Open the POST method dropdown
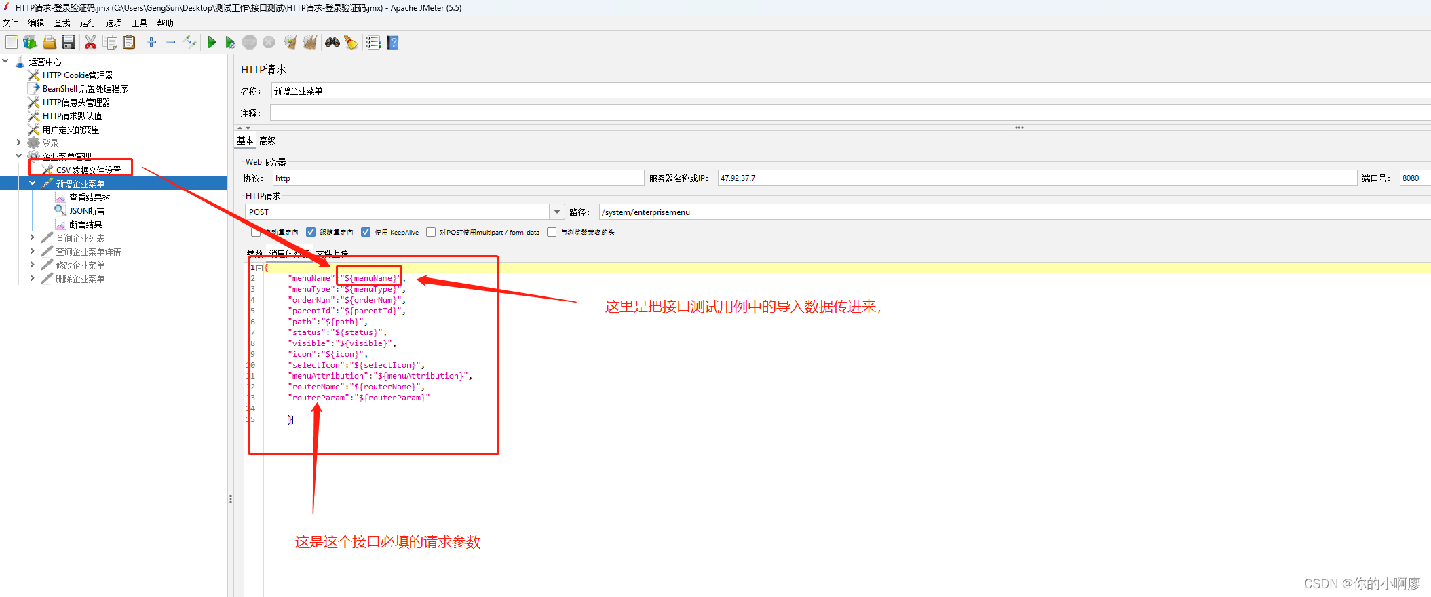The width and height of the screenshot is (1431, 597). (x=557, y=212)
